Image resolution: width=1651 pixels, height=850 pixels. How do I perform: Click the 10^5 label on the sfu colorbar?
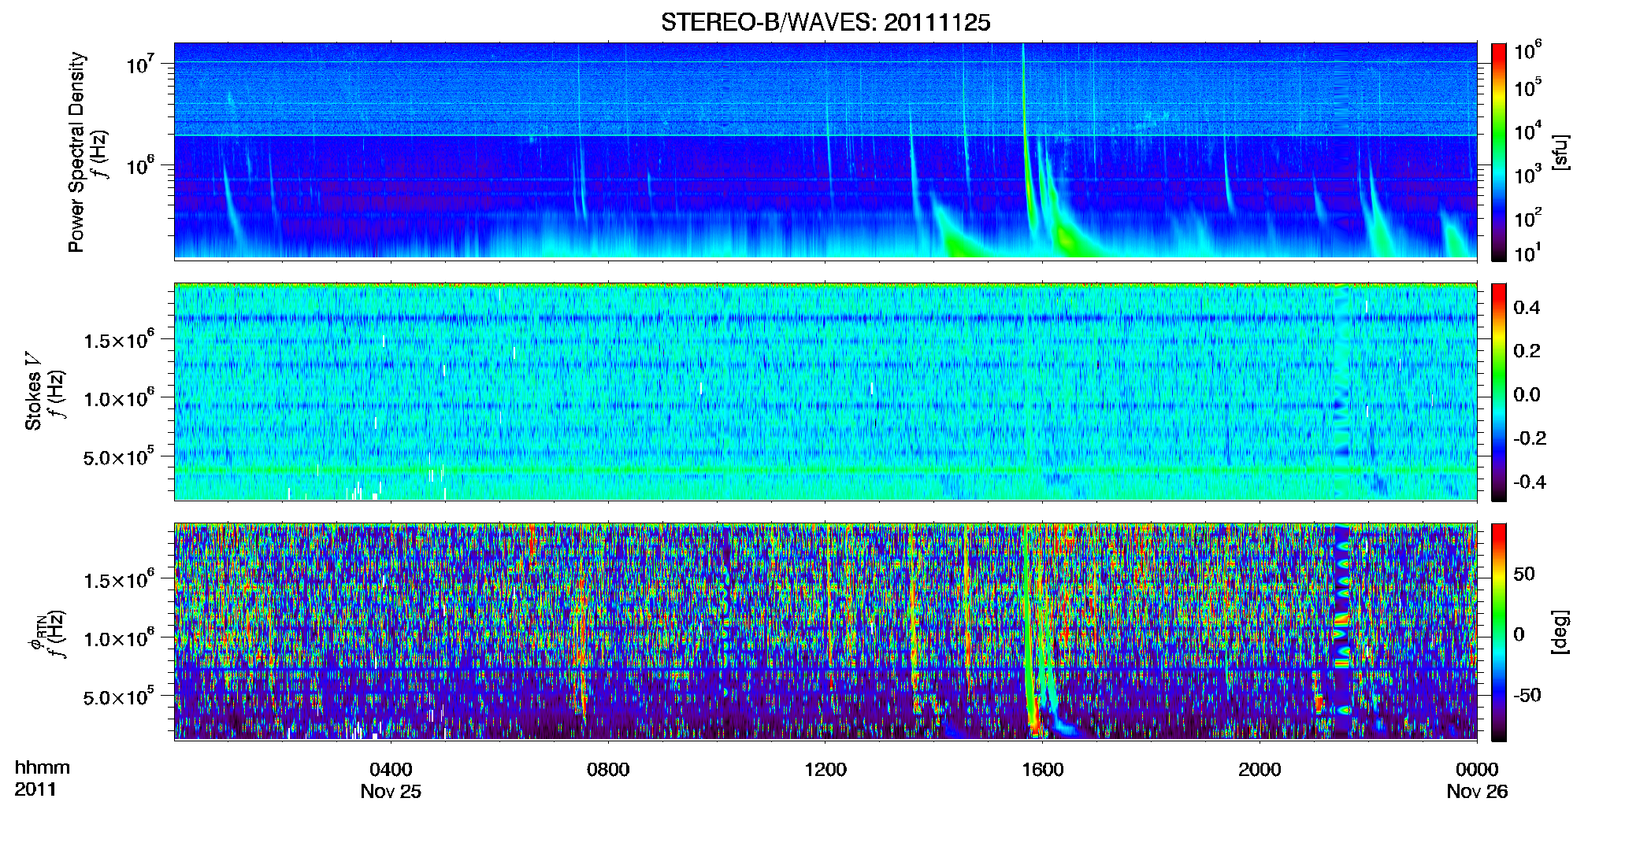point(1527,88)
